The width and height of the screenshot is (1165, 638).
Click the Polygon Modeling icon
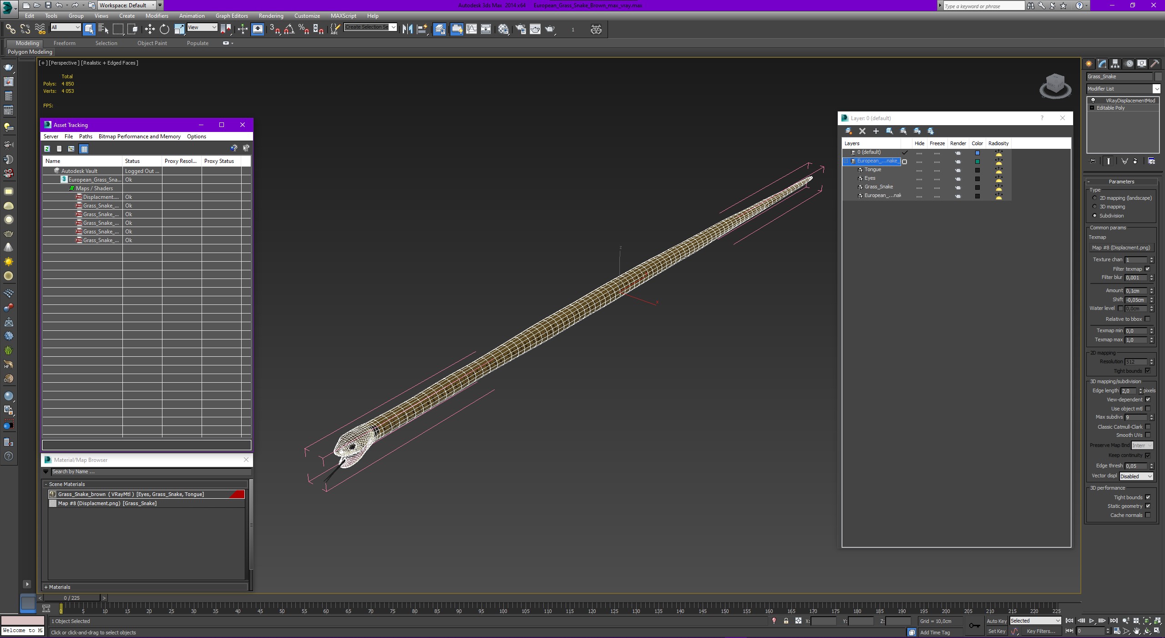point(29,51)
